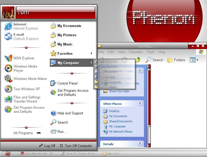This screenshot has height=157, width=207.
Task: Open Tour Windows XP
Action: [x=22, y=89]
